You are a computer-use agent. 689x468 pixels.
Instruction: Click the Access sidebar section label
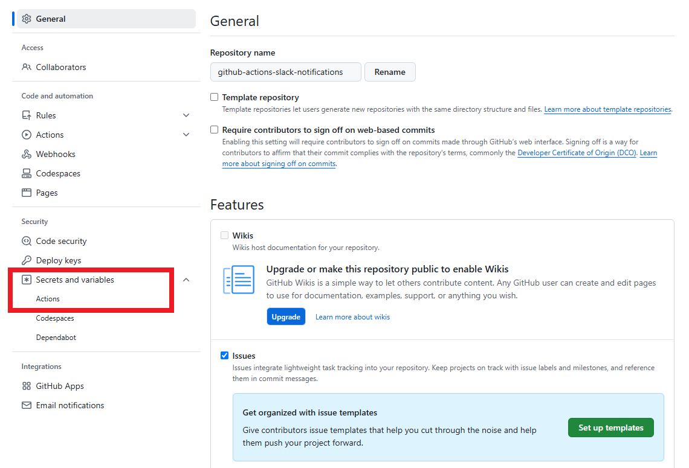point(33,48)
